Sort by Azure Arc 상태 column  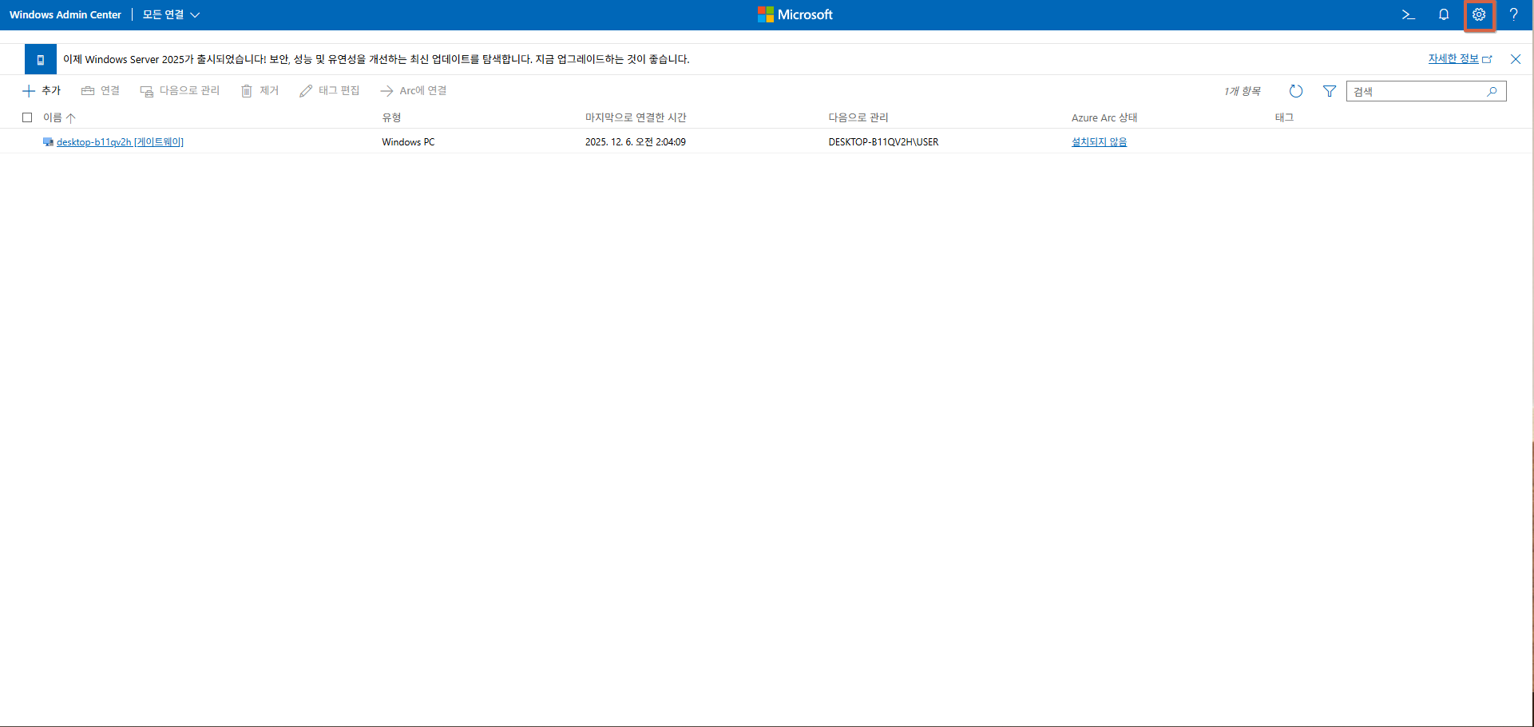coord(1104,117)
